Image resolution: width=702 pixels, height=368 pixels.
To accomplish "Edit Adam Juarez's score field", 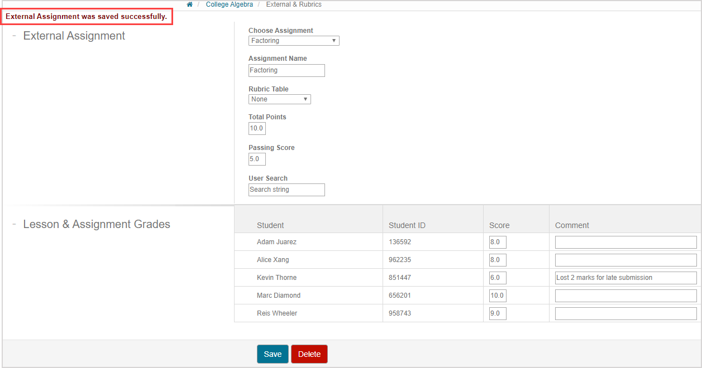I will [498, 242].
